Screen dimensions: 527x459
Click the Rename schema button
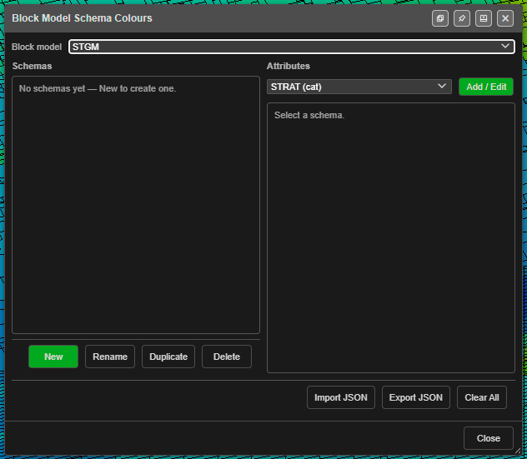click(x=110, y=357)
